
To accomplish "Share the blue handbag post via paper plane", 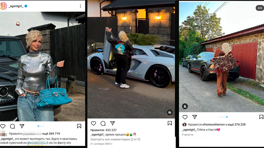I will pyautogui.click(x=22, y=126).
